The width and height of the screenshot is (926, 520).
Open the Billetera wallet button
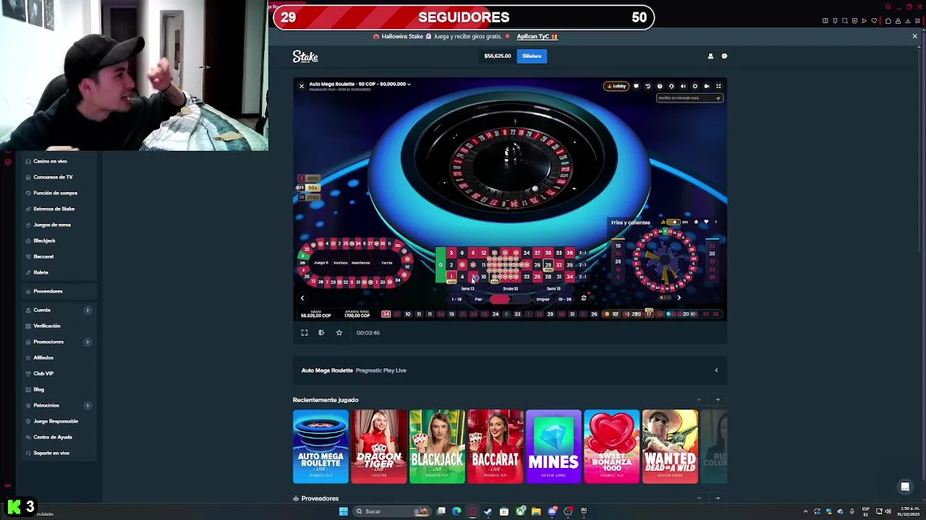(532, 56)
